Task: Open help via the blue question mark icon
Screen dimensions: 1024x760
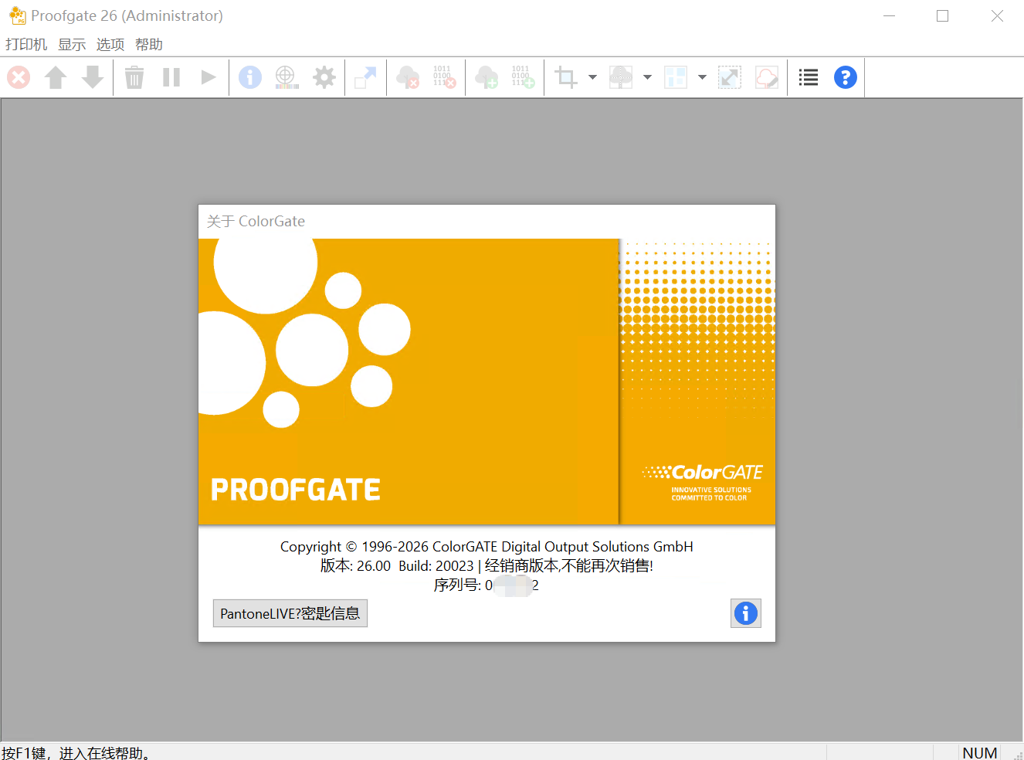Action: coord(846,77)
